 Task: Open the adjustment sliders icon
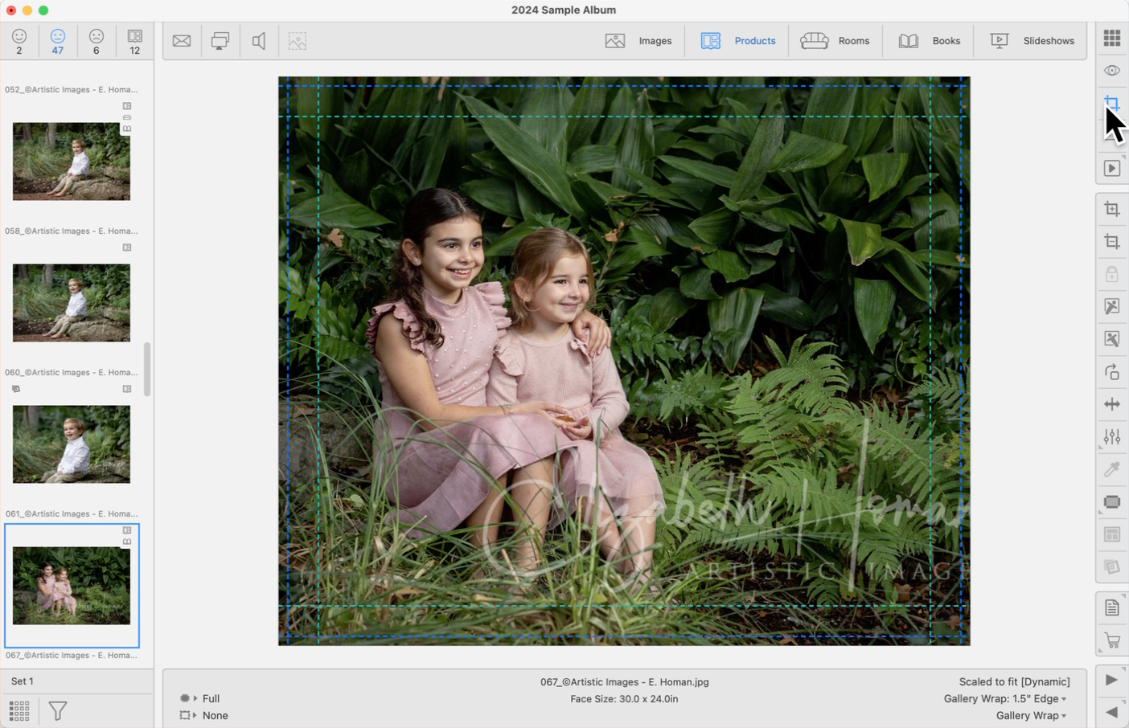[1111, 436]
